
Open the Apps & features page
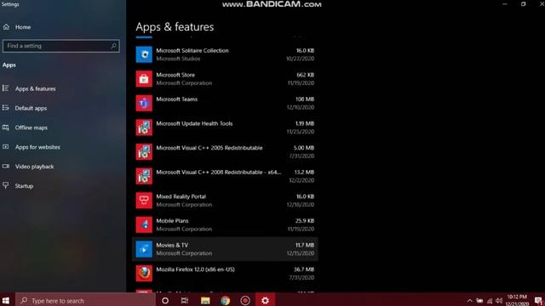coord(35,88)
